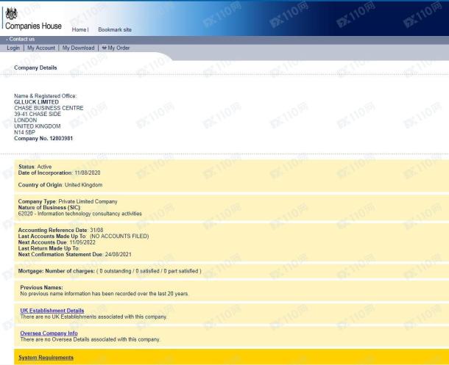Open My Account menu item
The image size is (449, 365).
point(41,48)
